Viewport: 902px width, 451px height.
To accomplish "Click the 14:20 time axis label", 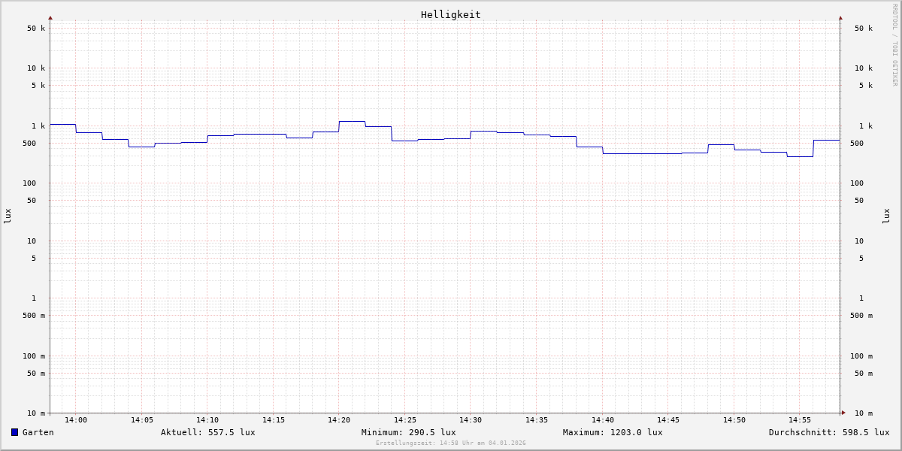I will coord(339,420).
